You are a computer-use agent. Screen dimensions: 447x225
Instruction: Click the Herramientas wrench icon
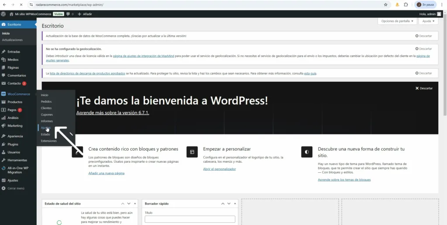(3, 160)
